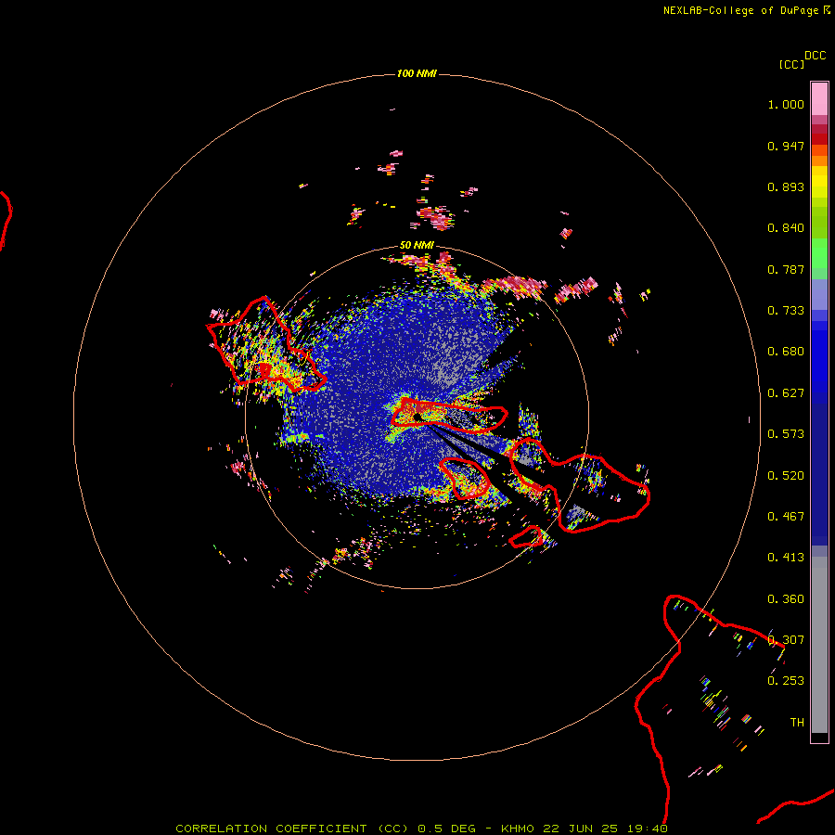Screen dimensions: 835x835
Task: Click the 0.947 scale label
Action: click(786, 146)
